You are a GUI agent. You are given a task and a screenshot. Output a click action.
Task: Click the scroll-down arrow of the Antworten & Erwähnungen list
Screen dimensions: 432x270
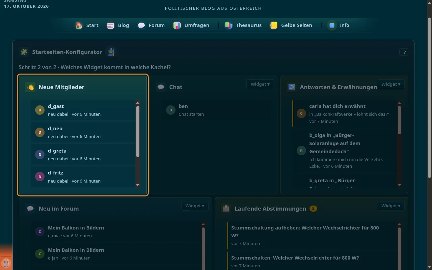[400, 185]
